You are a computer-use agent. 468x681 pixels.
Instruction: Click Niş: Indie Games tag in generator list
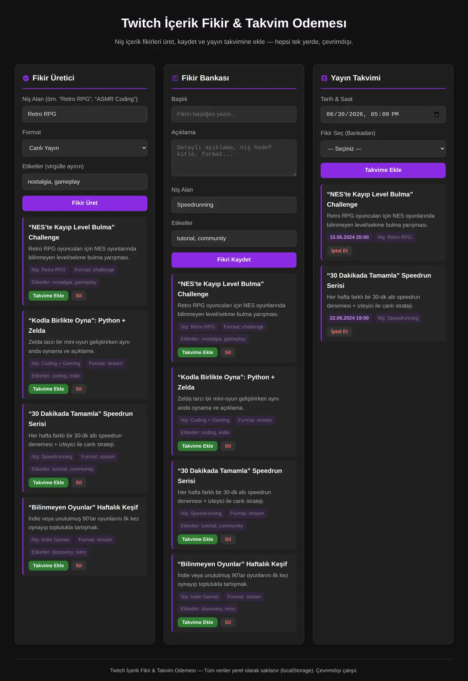(x=51, y=539)
